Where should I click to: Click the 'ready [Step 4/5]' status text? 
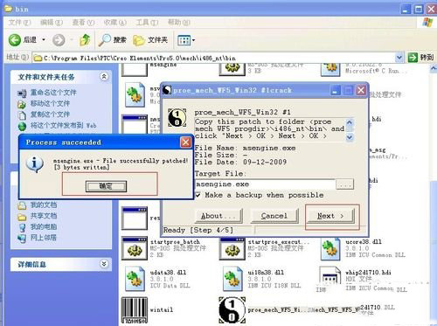(198, 230)
